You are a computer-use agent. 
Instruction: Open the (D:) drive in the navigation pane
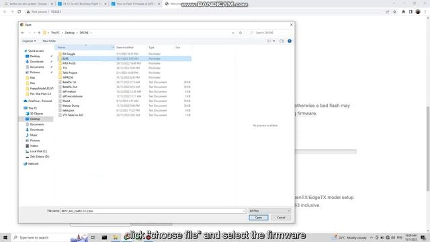40,157
